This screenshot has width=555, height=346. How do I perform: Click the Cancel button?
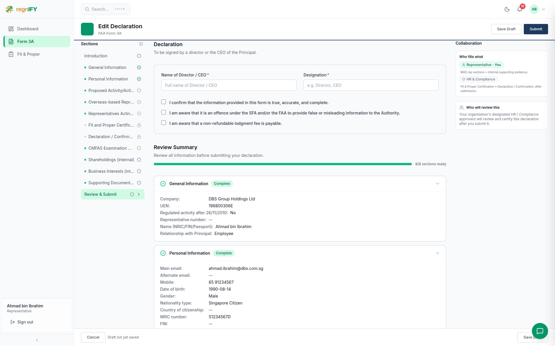tap(93, 337)
